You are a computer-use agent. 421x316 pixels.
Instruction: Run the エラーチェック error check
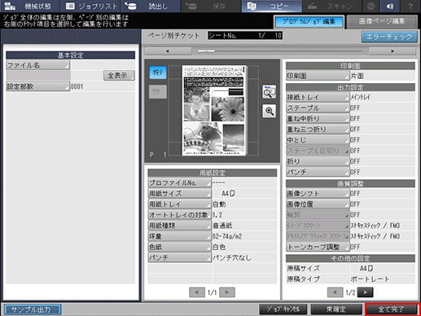click(389, 37)
